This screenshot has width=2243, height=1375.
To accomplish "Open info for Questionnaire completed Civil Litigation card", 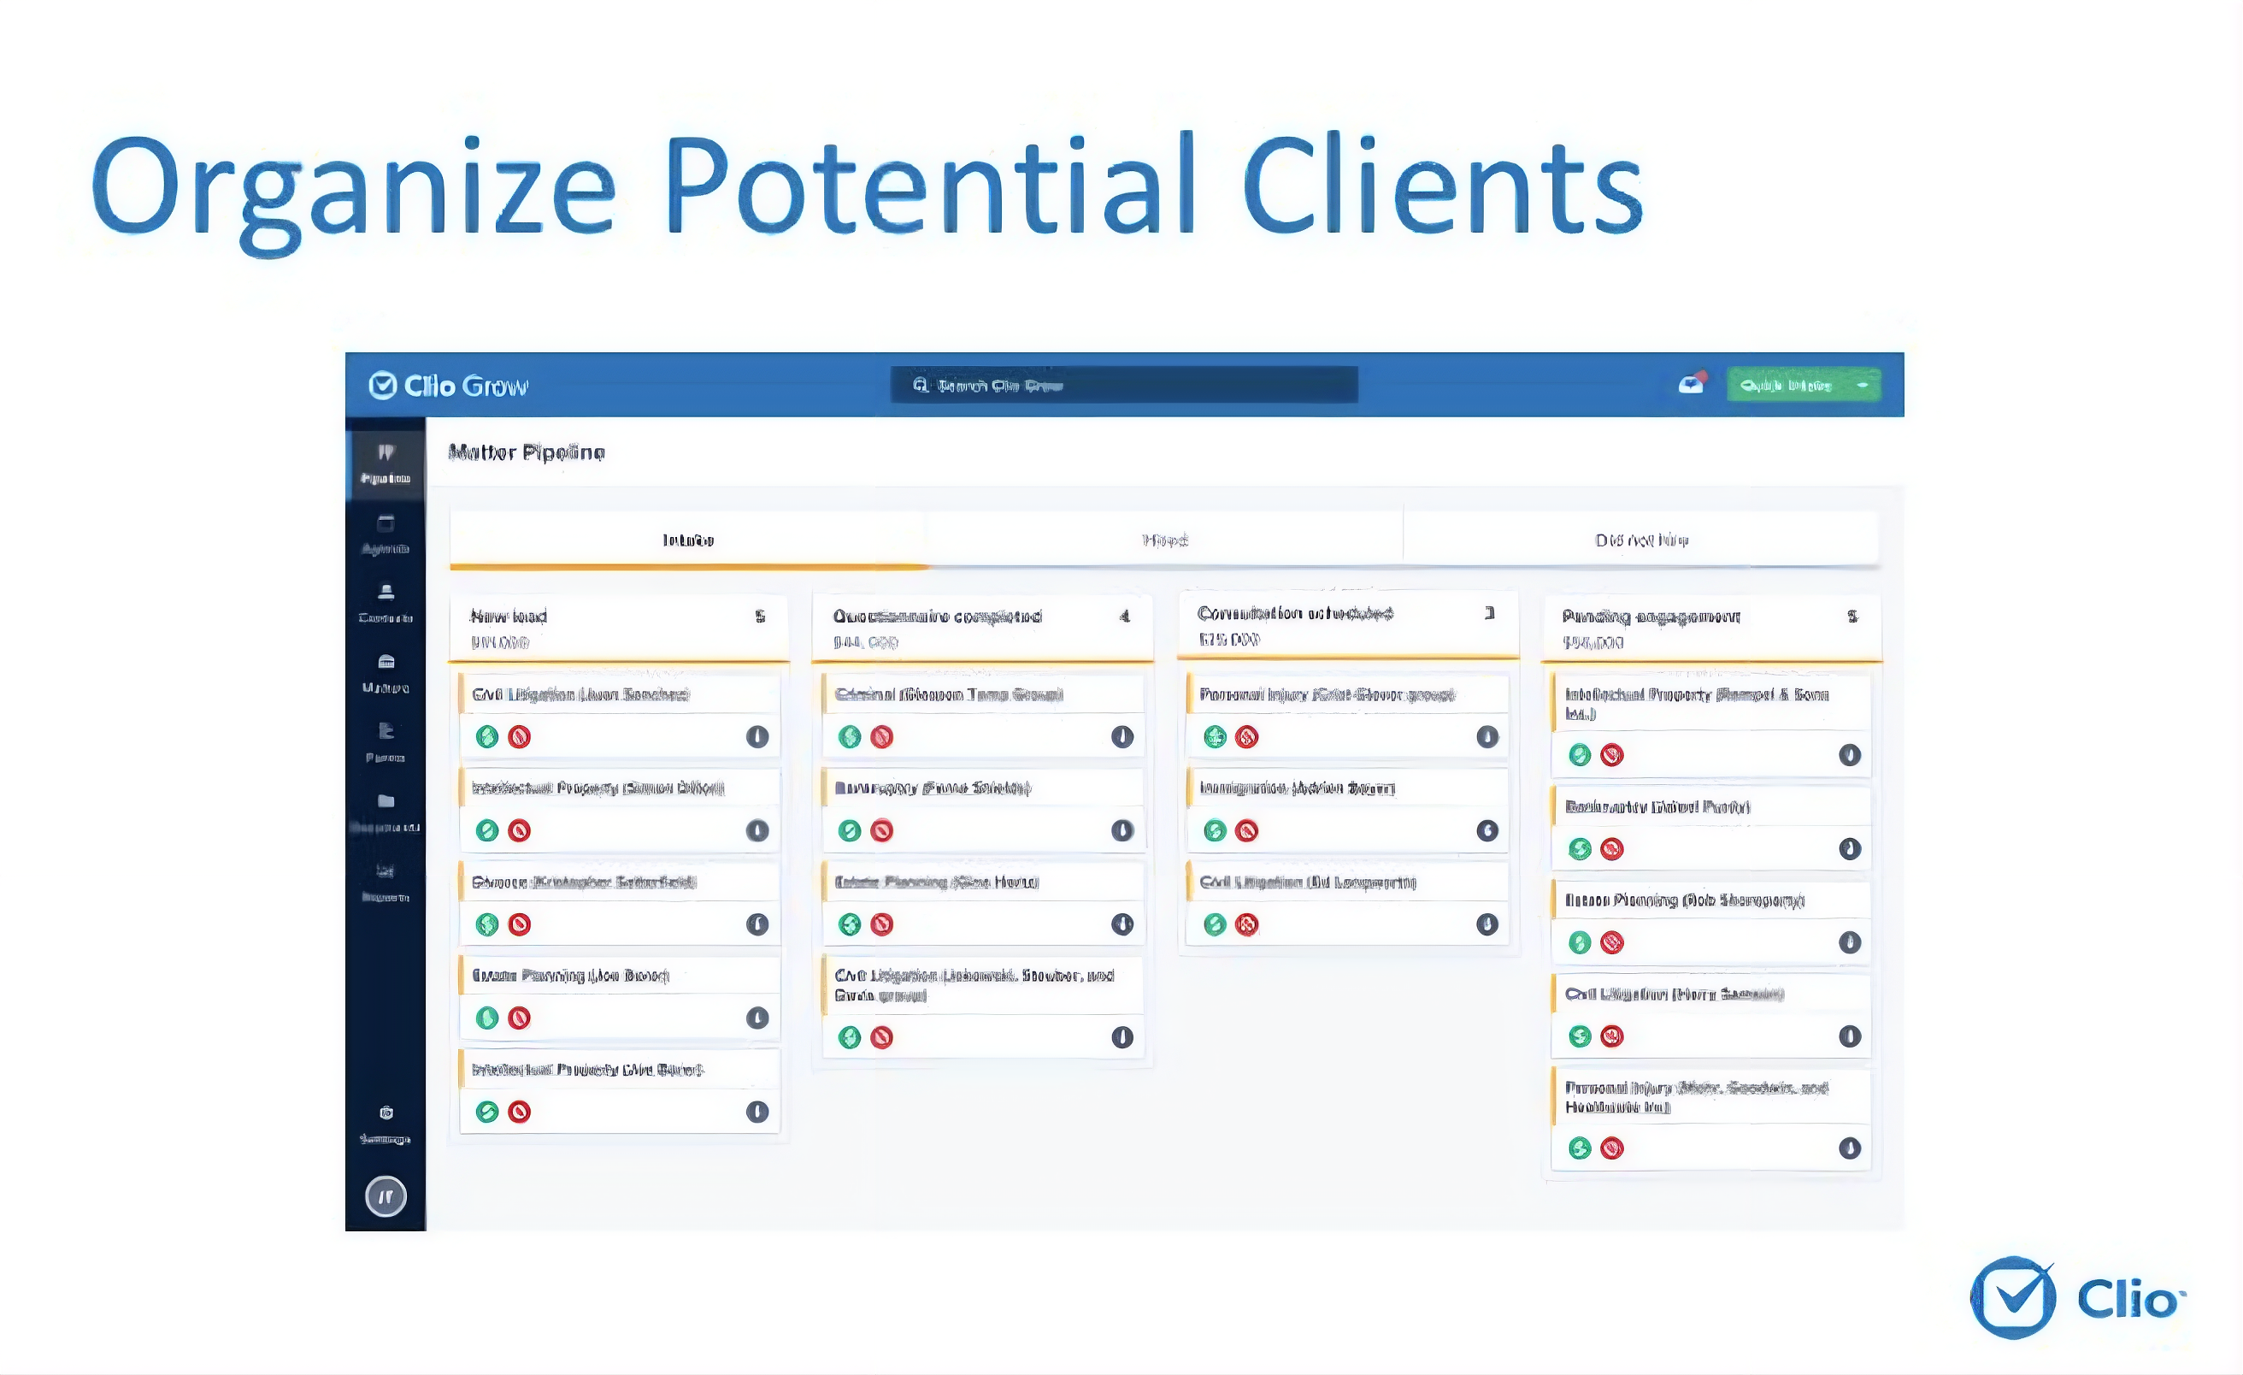I will coord(1122,1037).
